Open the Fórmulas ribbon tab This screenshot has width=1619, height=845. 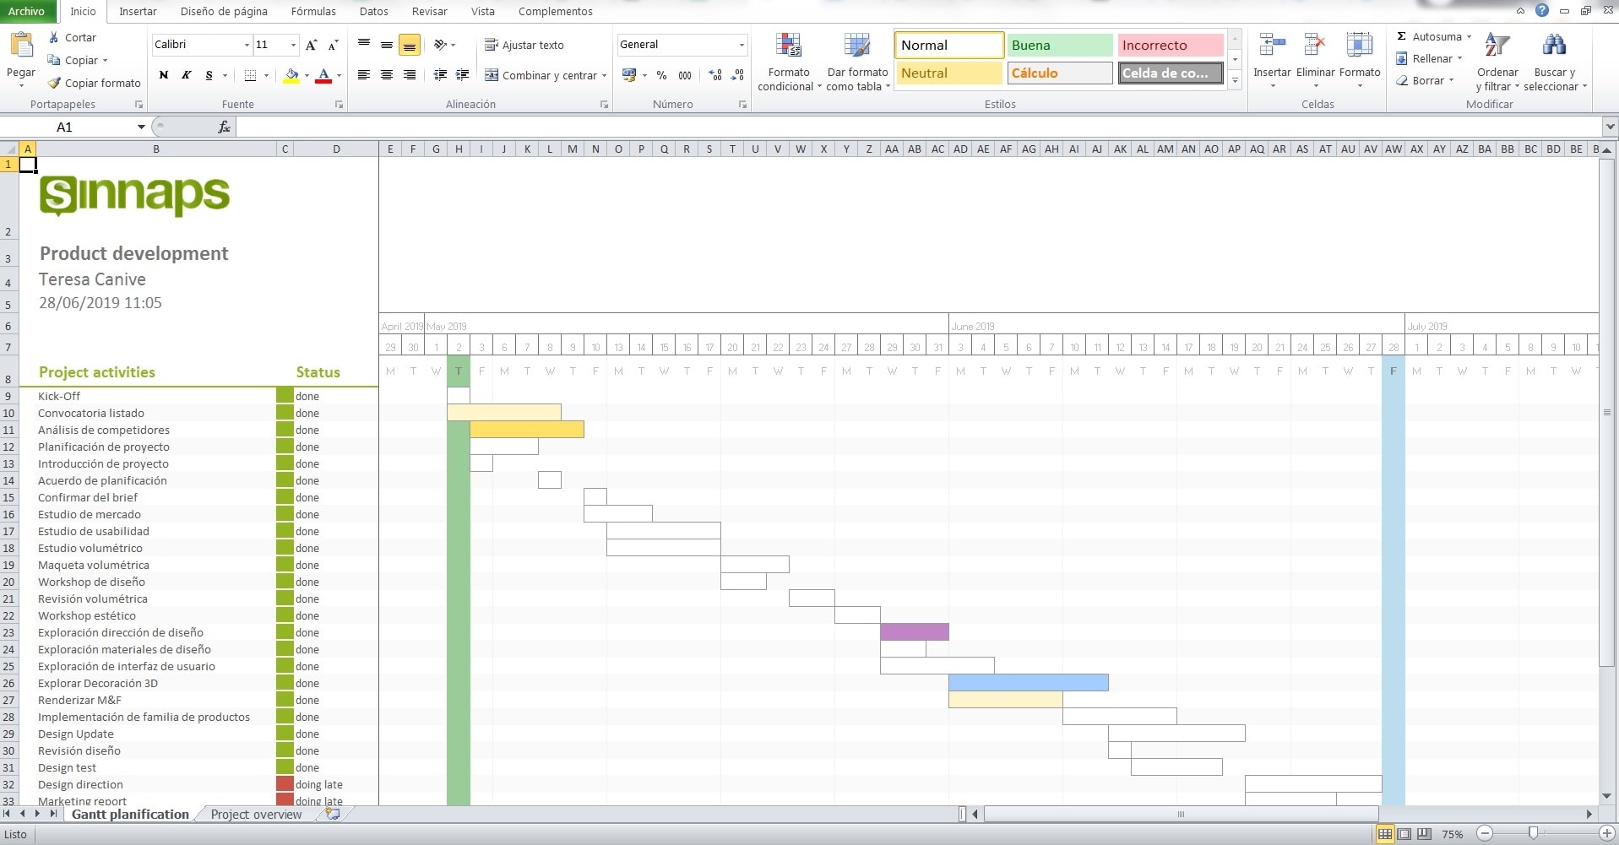312,11
